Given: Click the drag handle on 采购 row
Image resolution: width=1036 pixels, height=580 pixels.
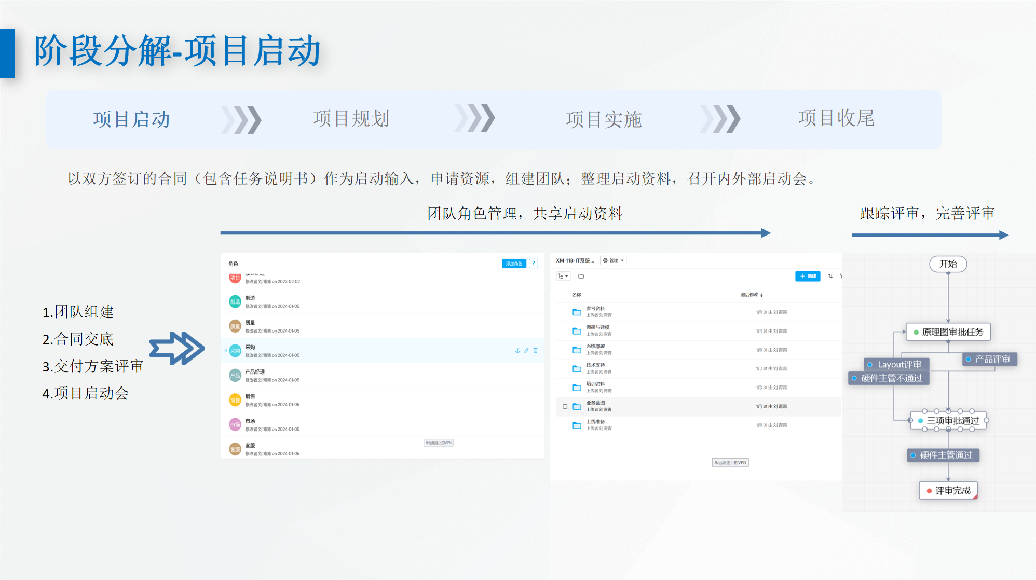Looking at the screenshot, I should pos(225,351).
